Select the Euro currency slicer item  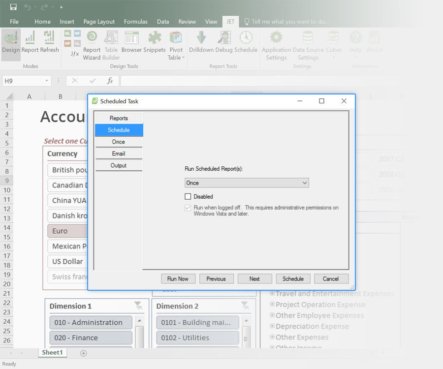[67, 231]
